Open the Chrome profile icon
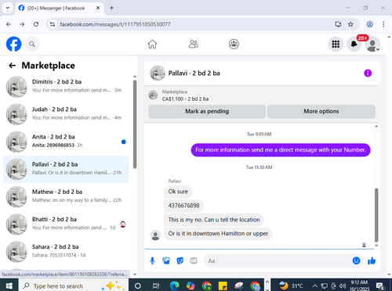This screenshot has height=291, width=392. [x=369, y=24]
